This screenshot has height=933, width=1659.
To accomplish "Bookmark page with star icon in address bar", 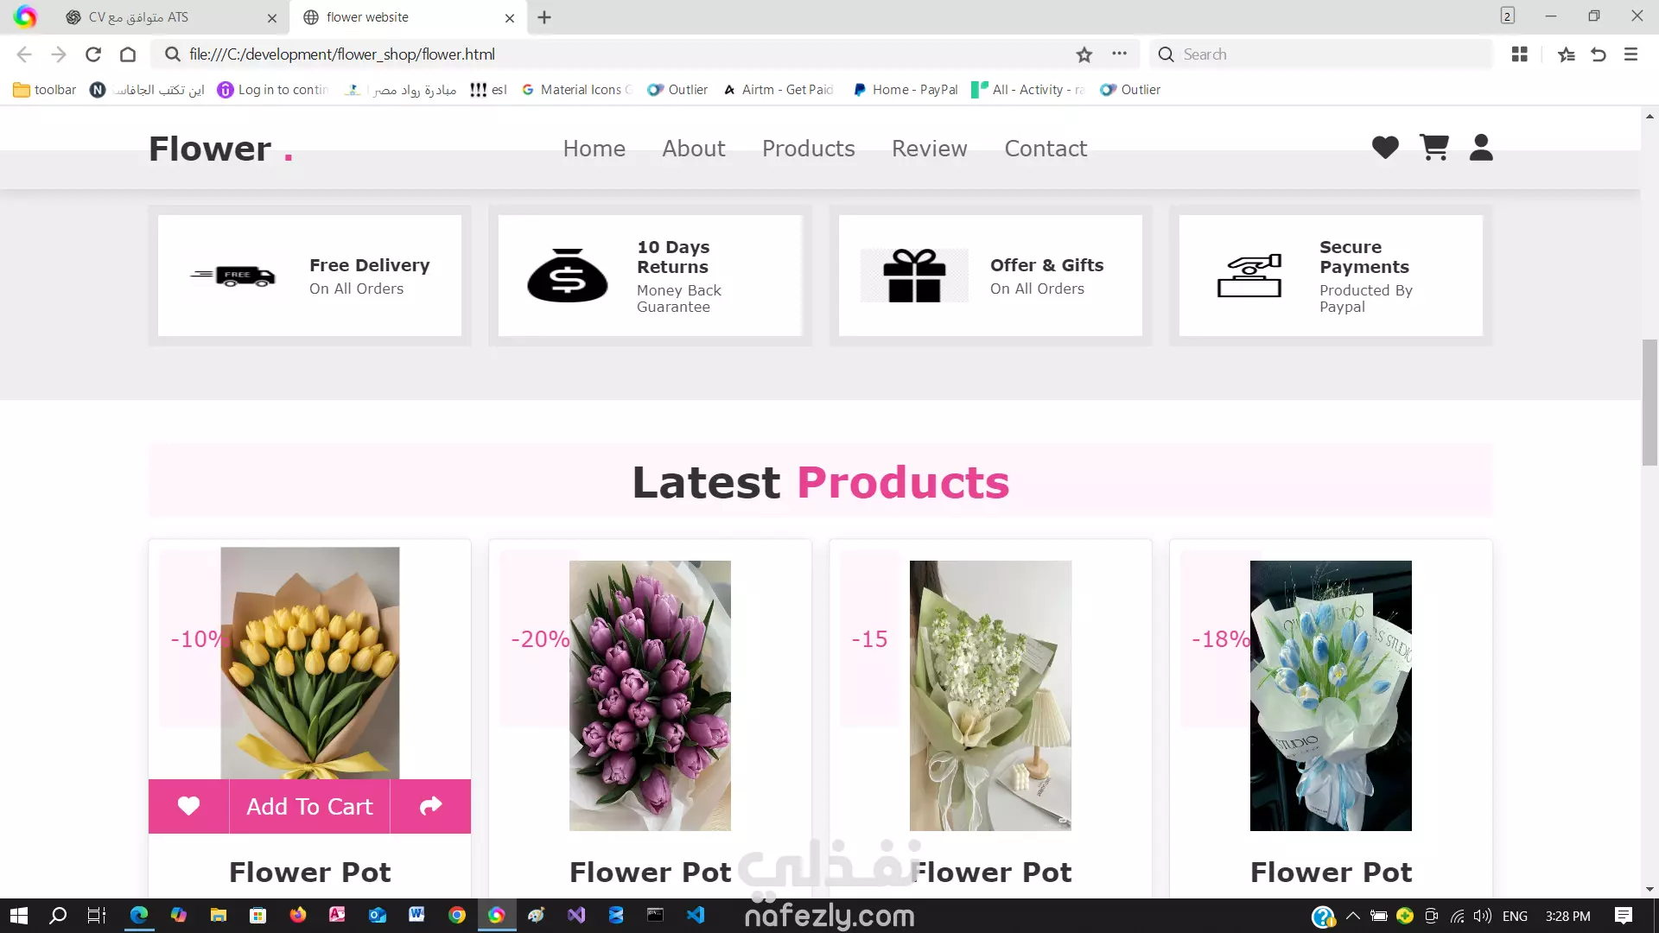I will 1084,54.
